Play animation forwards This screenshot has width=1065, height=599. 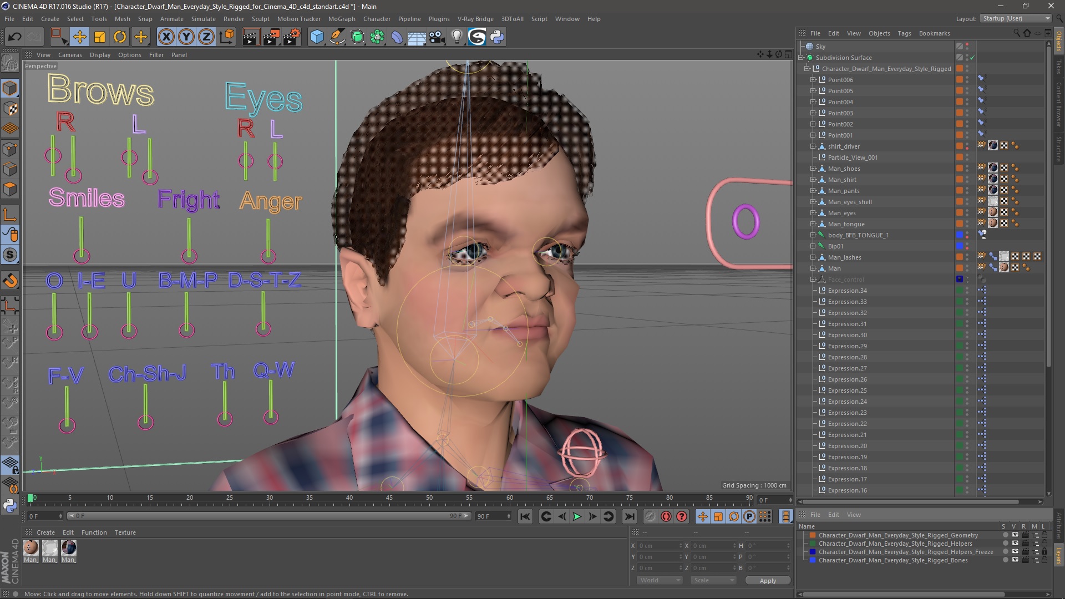577,516
